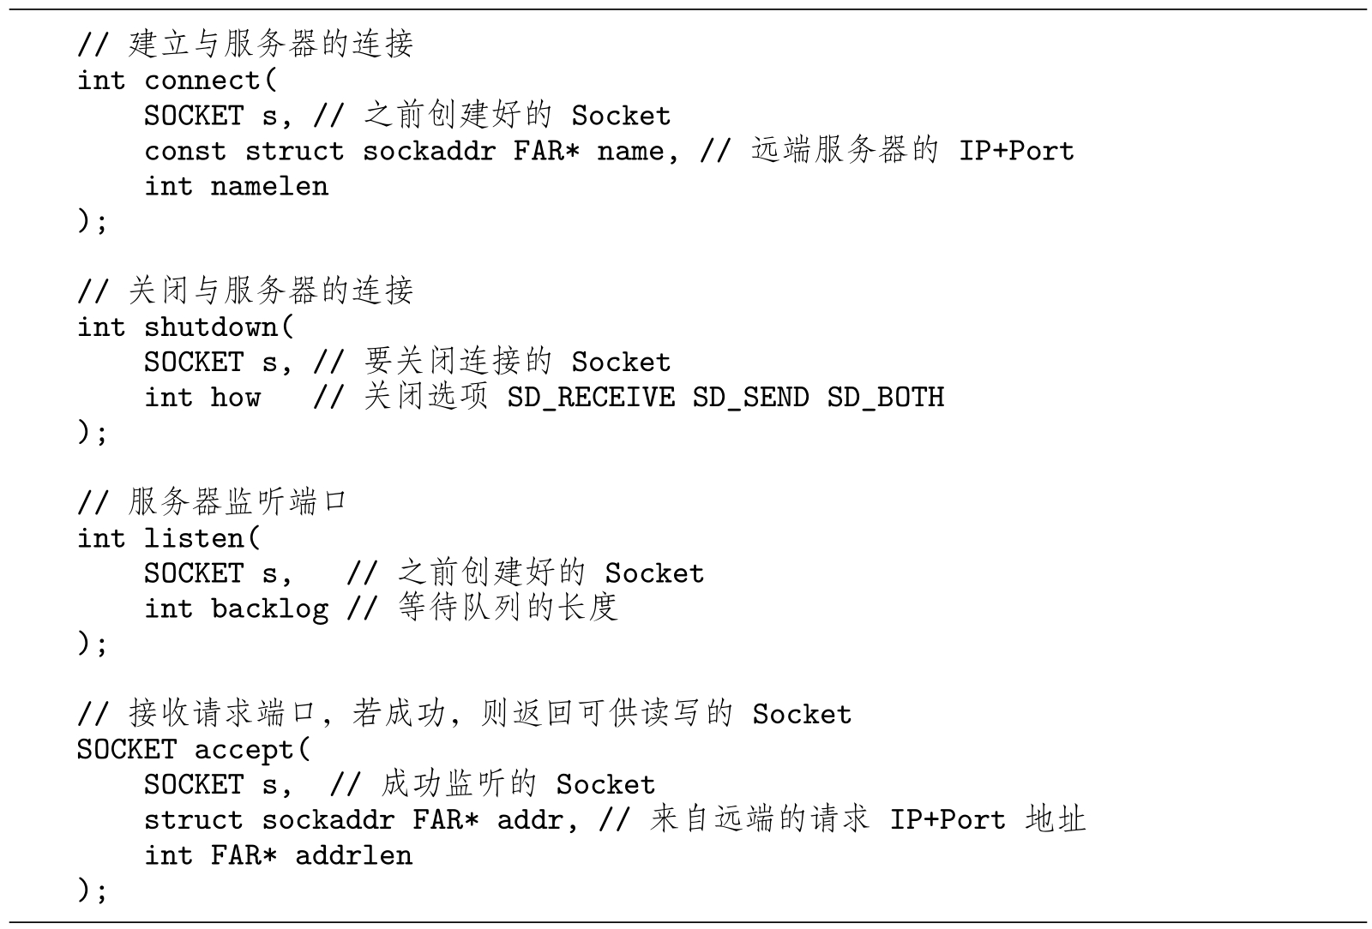
Task: Click the comment '等待队列的长度'
Action: coord(508,608)
